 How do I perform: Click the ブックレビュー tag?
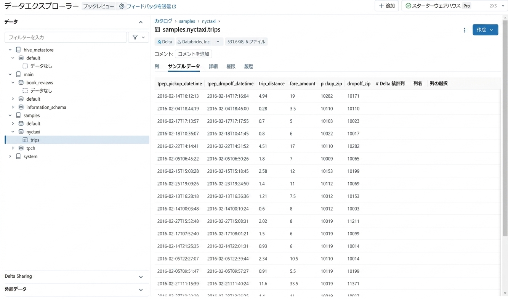98,6
